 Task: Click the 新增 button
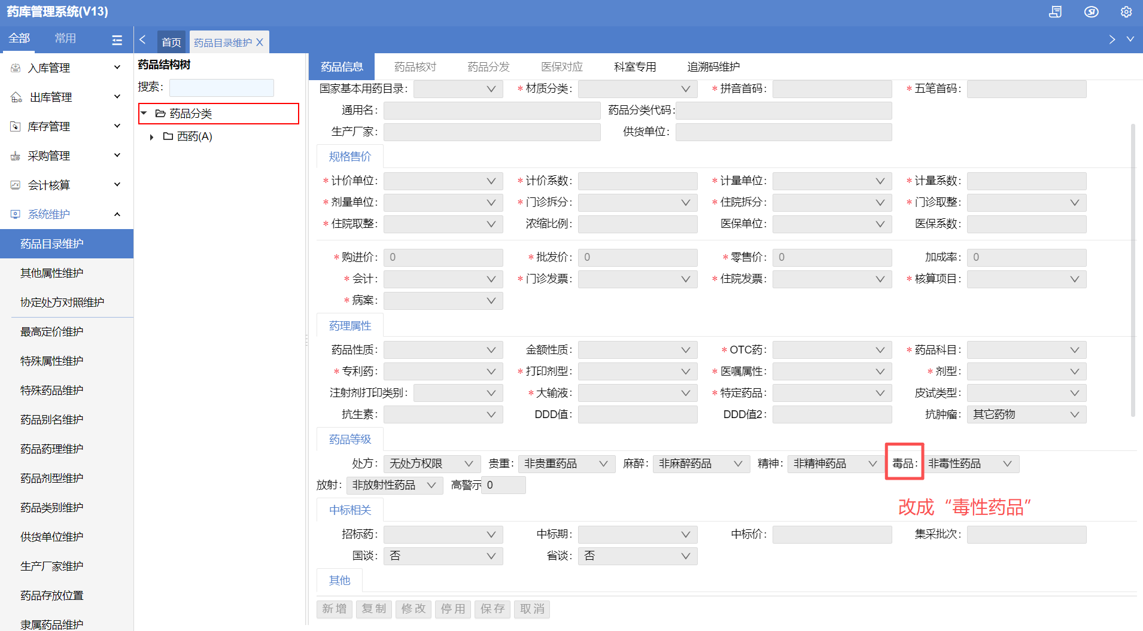pos(335,609)
